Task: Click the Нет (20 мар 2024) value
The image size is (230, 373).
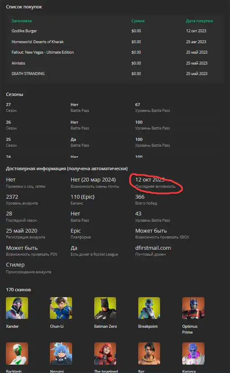Action: click(x=93, y=180)
